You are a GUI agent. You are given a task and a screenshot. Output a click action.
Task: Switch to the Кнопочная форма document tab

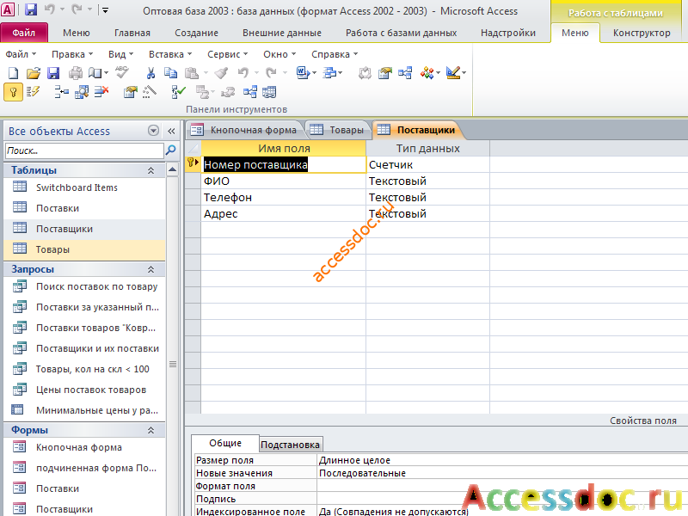[246, 130]
